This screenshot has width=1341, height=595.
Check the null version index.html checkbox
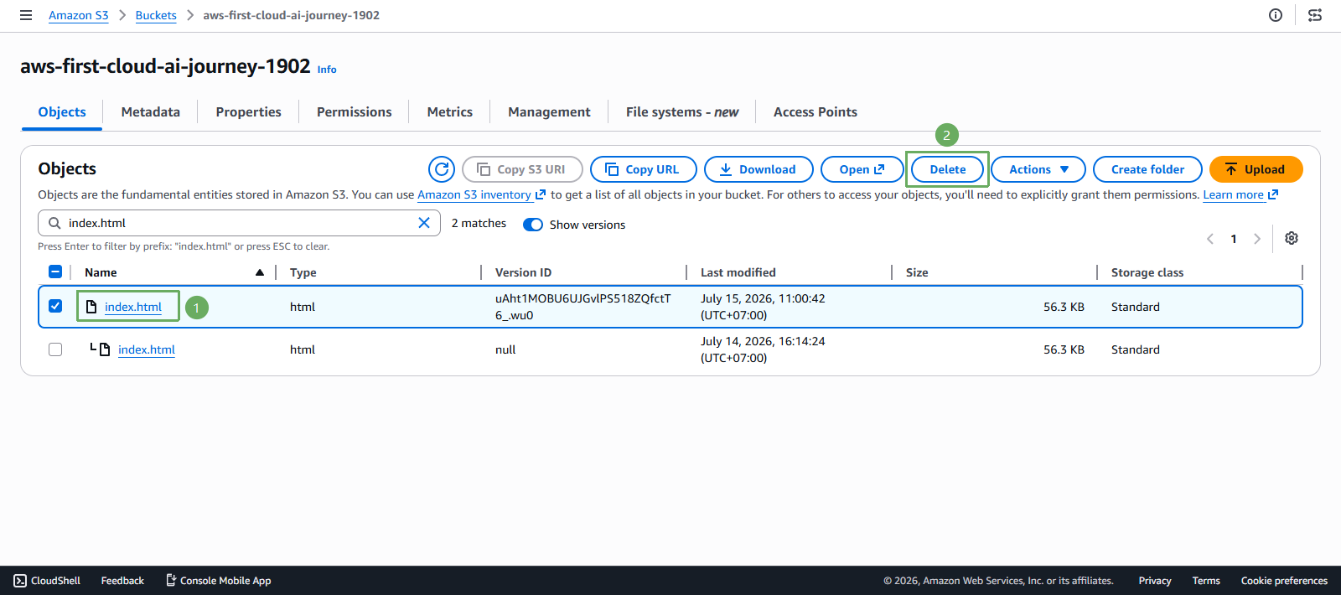coord(55,349)
